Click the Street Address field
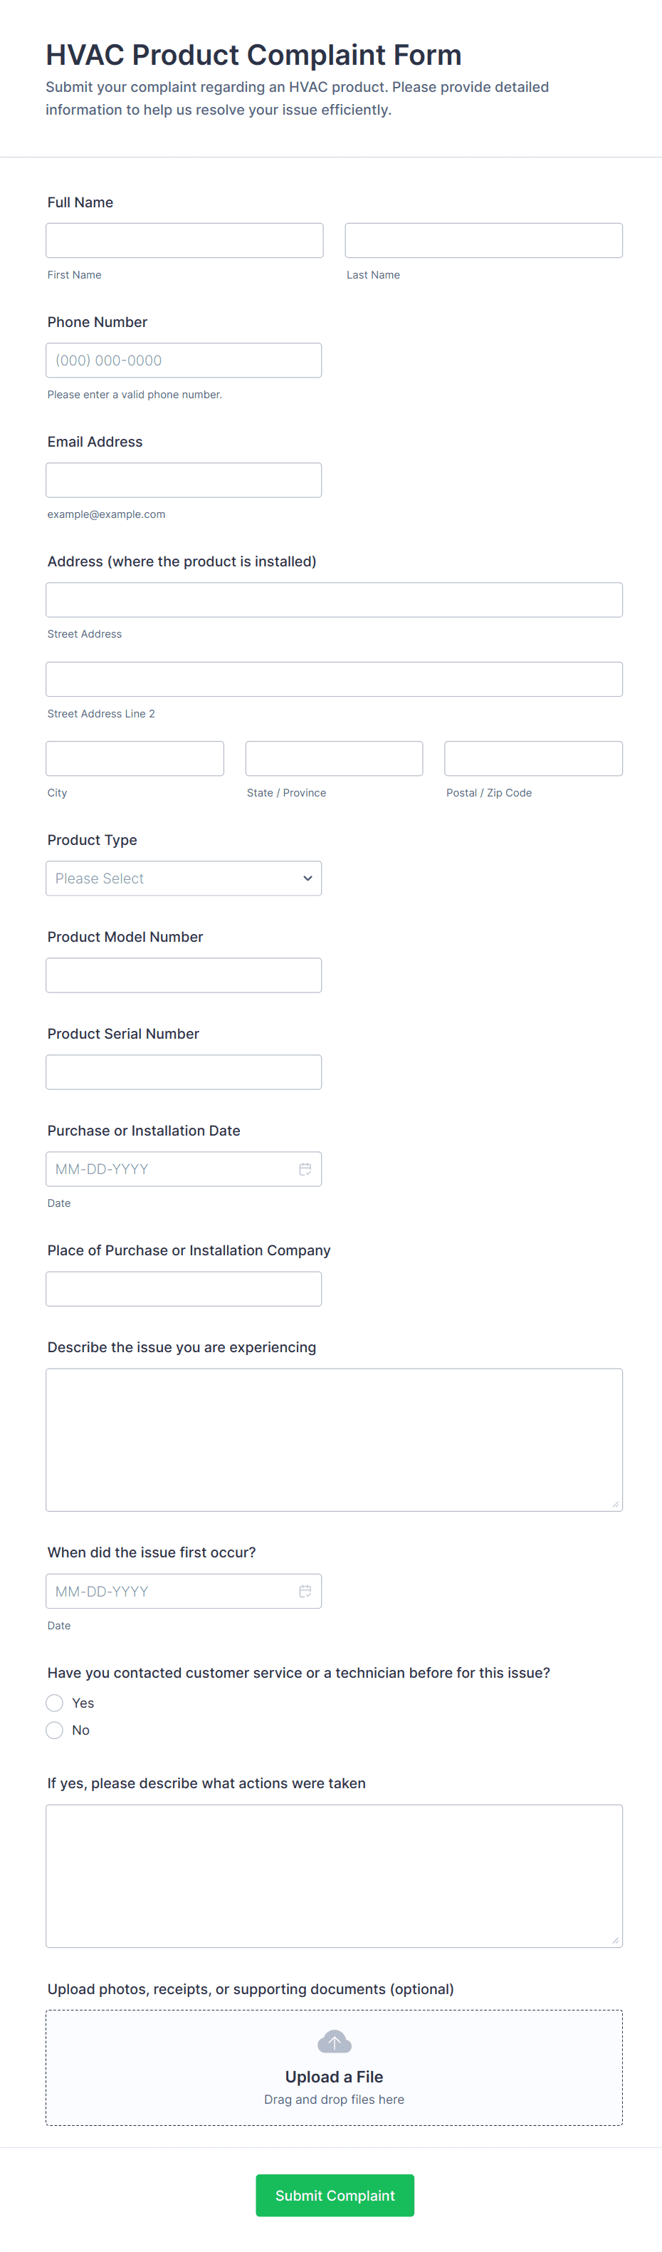Screen dimensions: 662x2252 coord(334,600)
